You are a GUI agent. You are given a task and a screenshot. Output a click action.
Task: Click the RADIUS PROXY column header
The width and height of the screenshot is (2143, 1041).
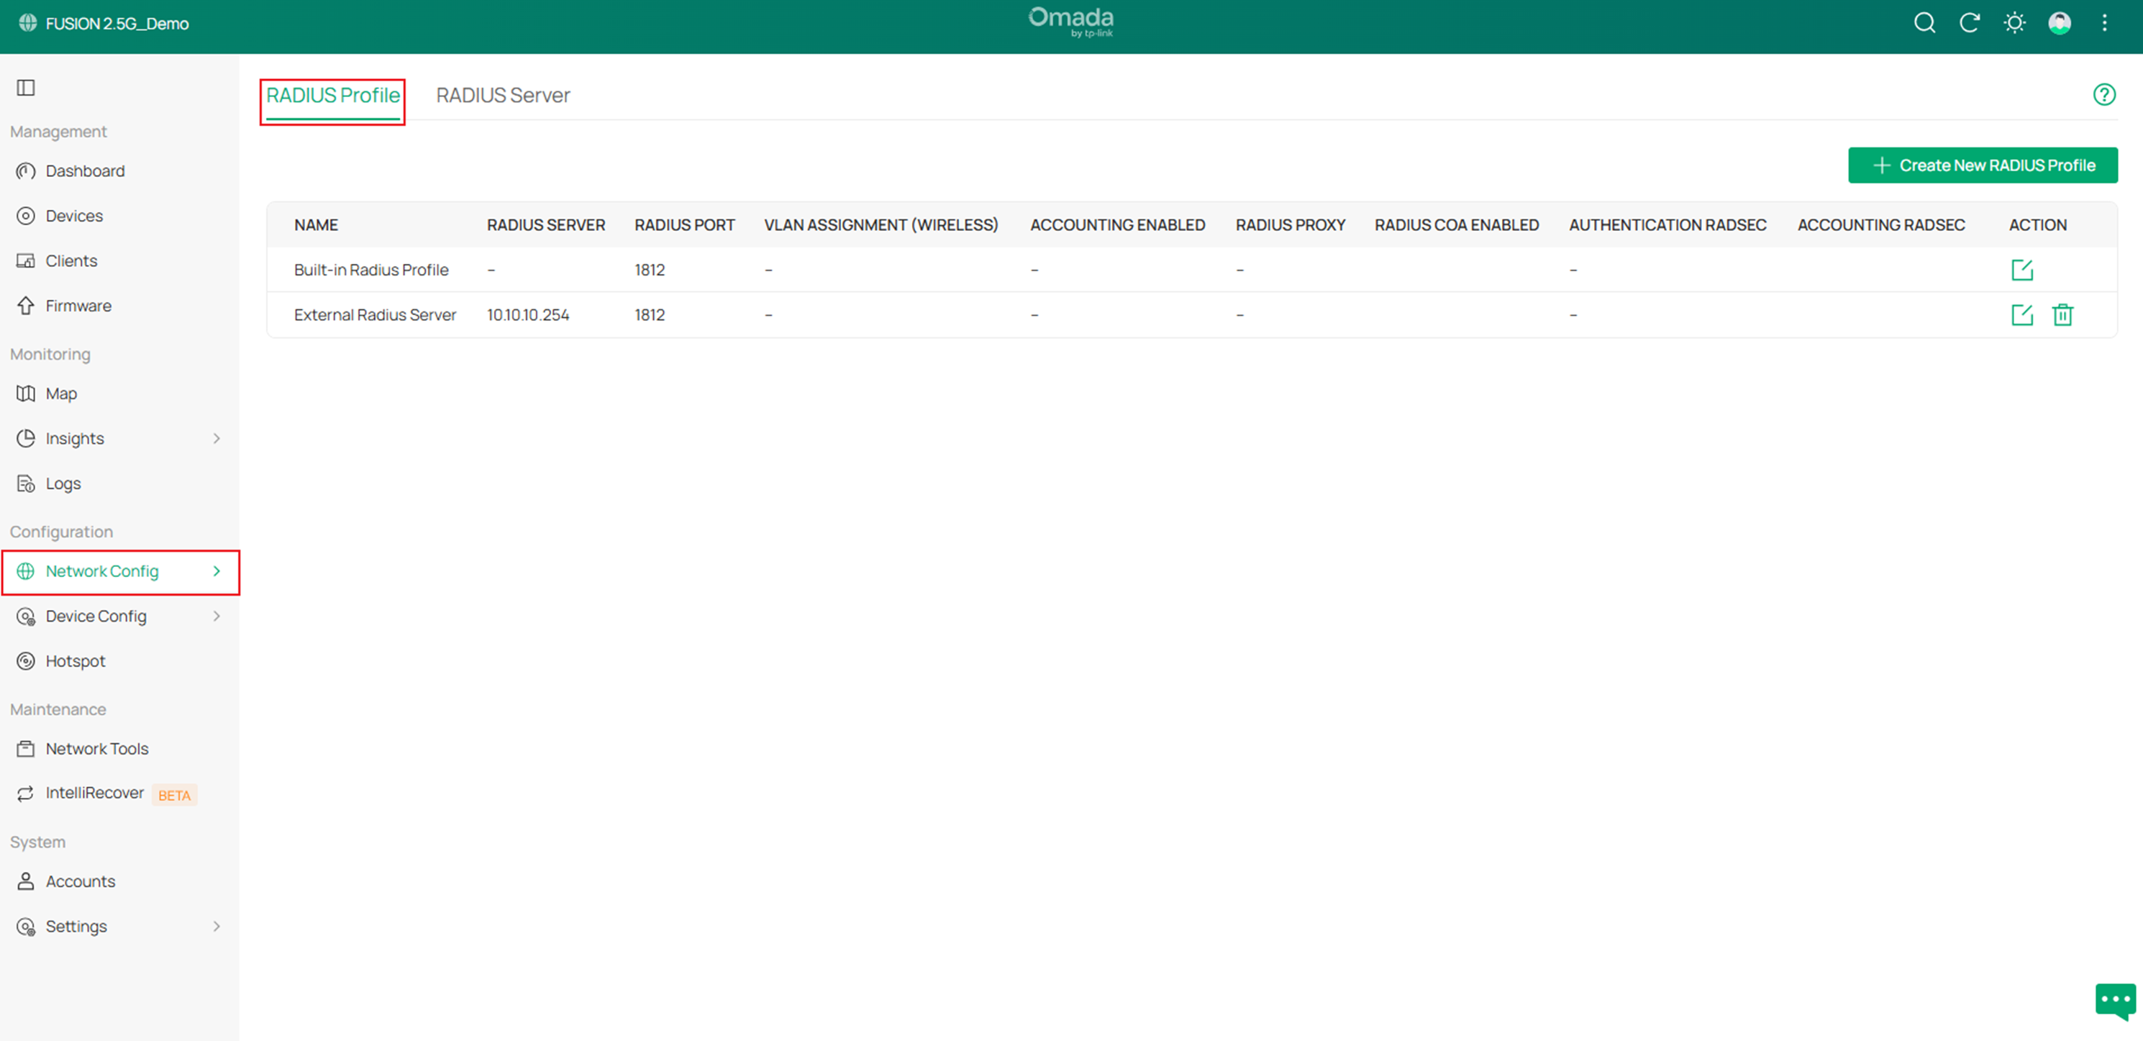[1291, 224]
